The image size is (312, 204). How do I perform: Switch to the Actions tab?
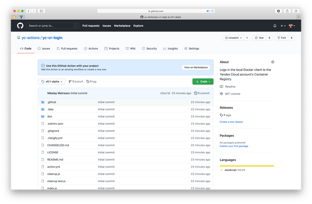(x=91, y=49)
